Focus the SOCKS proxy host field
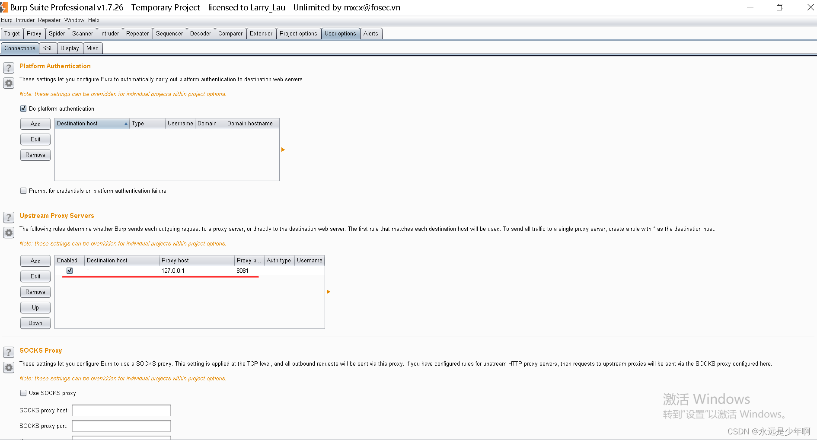The height and width of the screenshot is (440, 817). coord(121,410)
